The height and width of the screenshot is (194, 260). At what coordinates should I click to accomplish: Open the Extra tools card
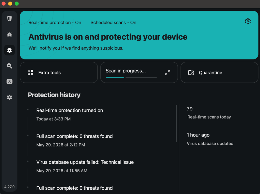[x=59, y=72]
